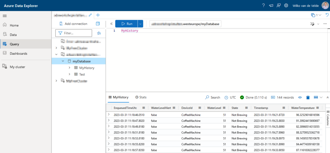
Task: Click the undo arrow icon
Action: coord(327,15)
